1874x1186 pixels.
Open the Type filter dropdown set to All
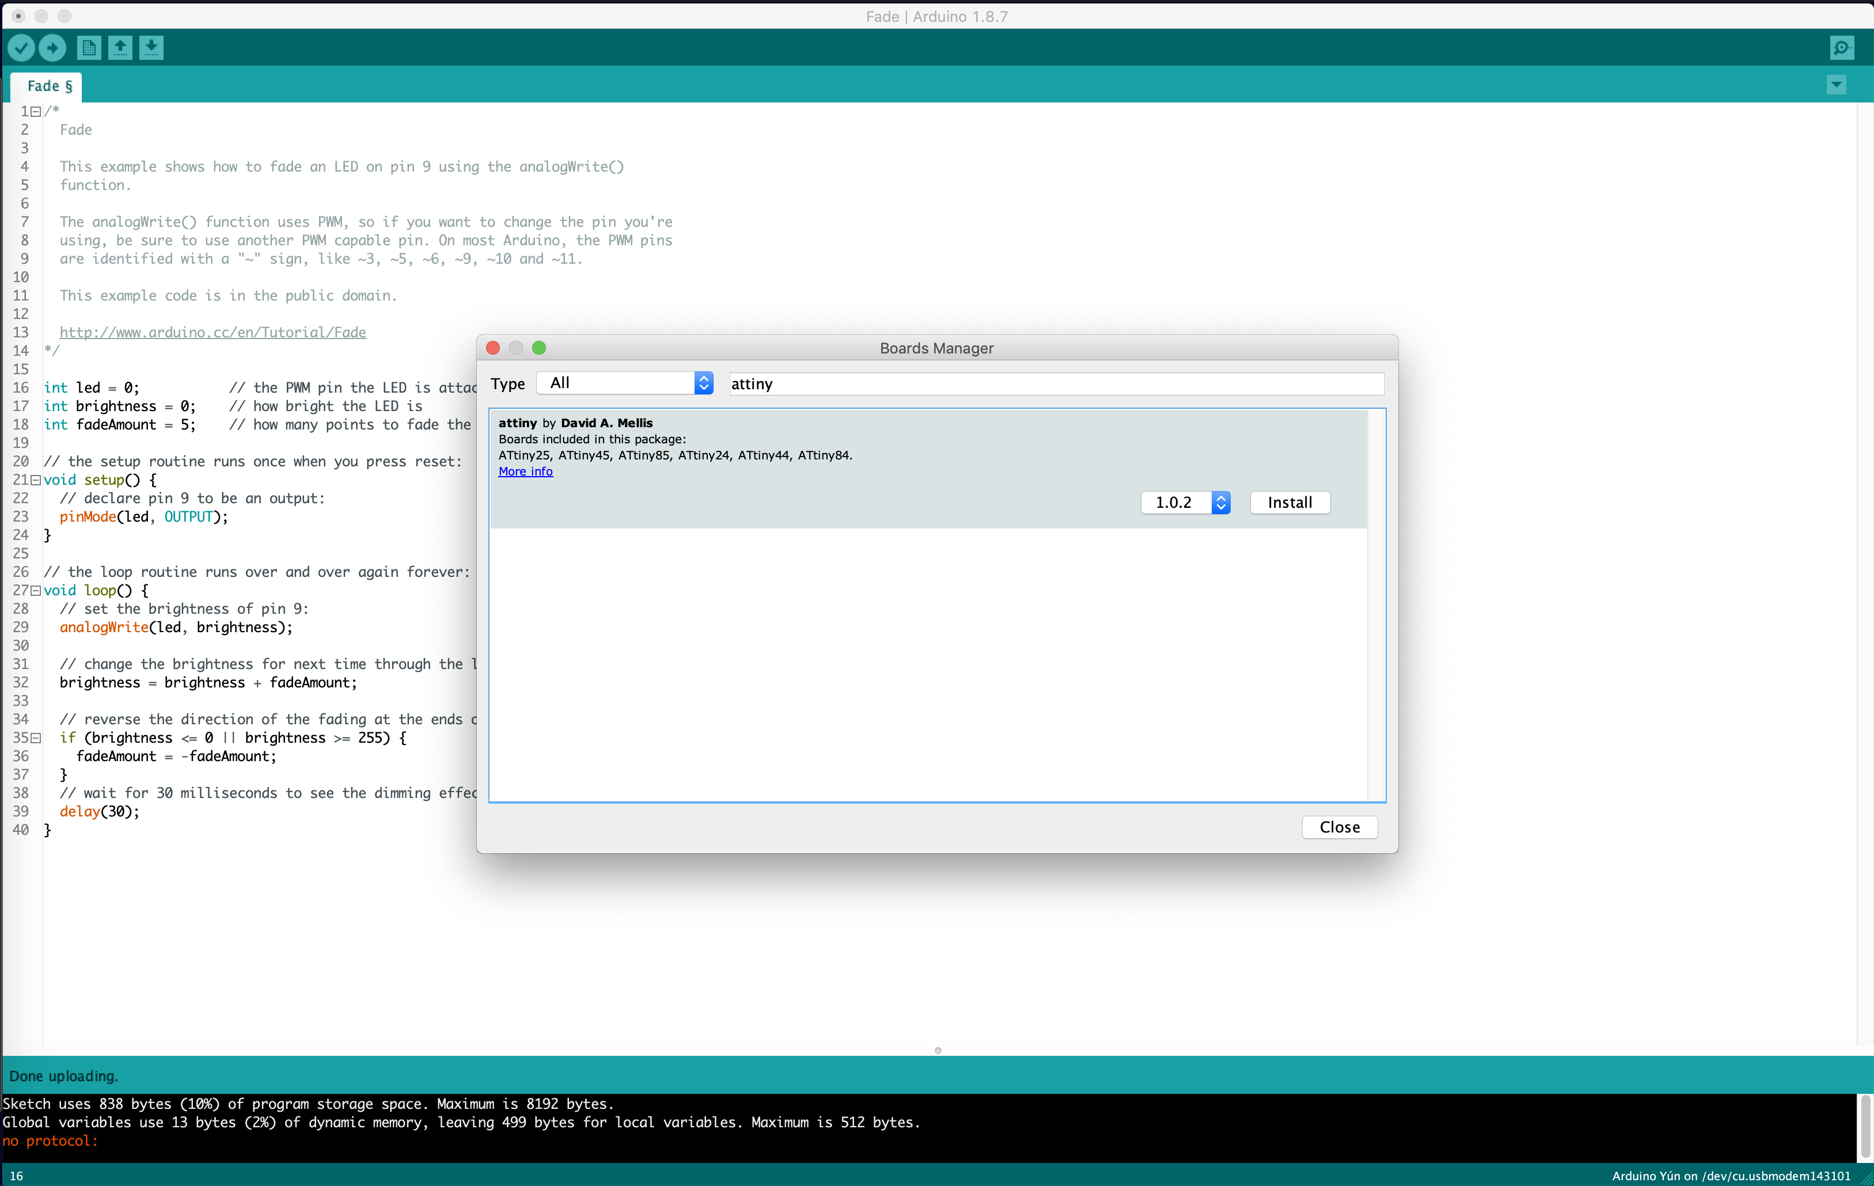click(625, 383)
